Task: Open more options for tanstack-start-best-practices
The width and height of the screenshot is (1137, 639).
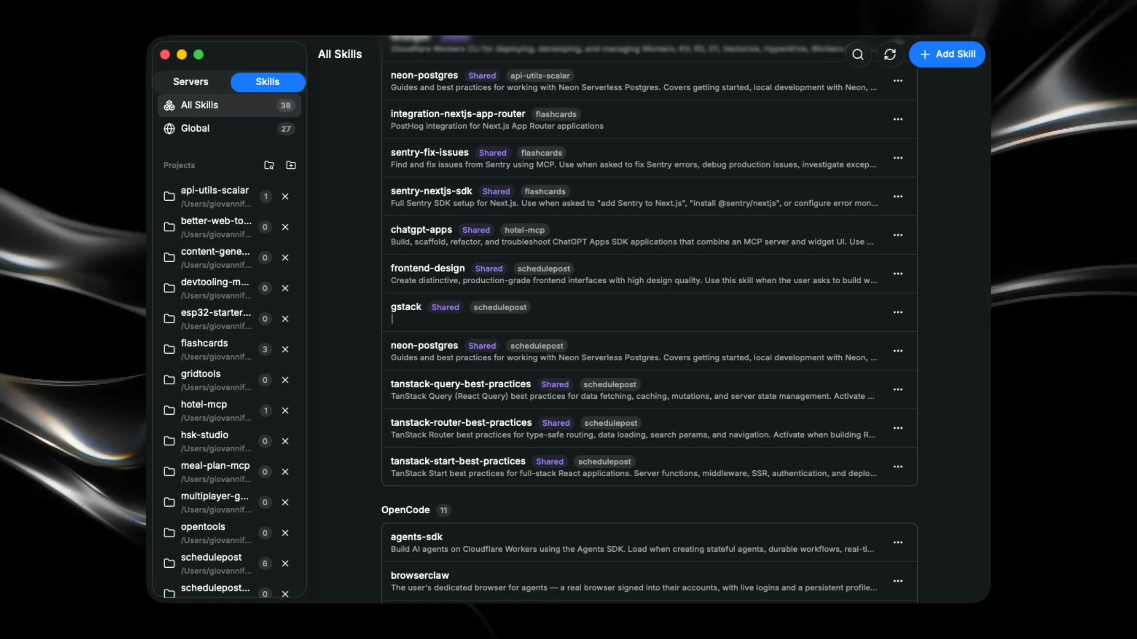Action: [x=898, y=466]
